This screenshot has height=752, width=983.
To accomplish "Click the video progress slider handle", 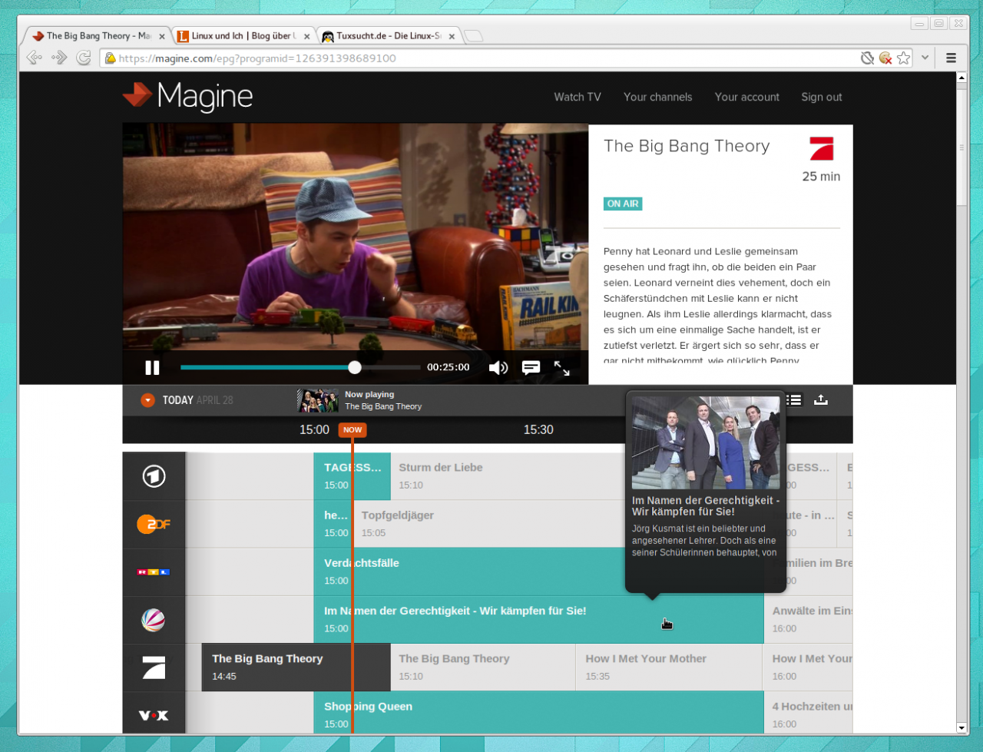I will pyautogui.click(x=354, y=367).
